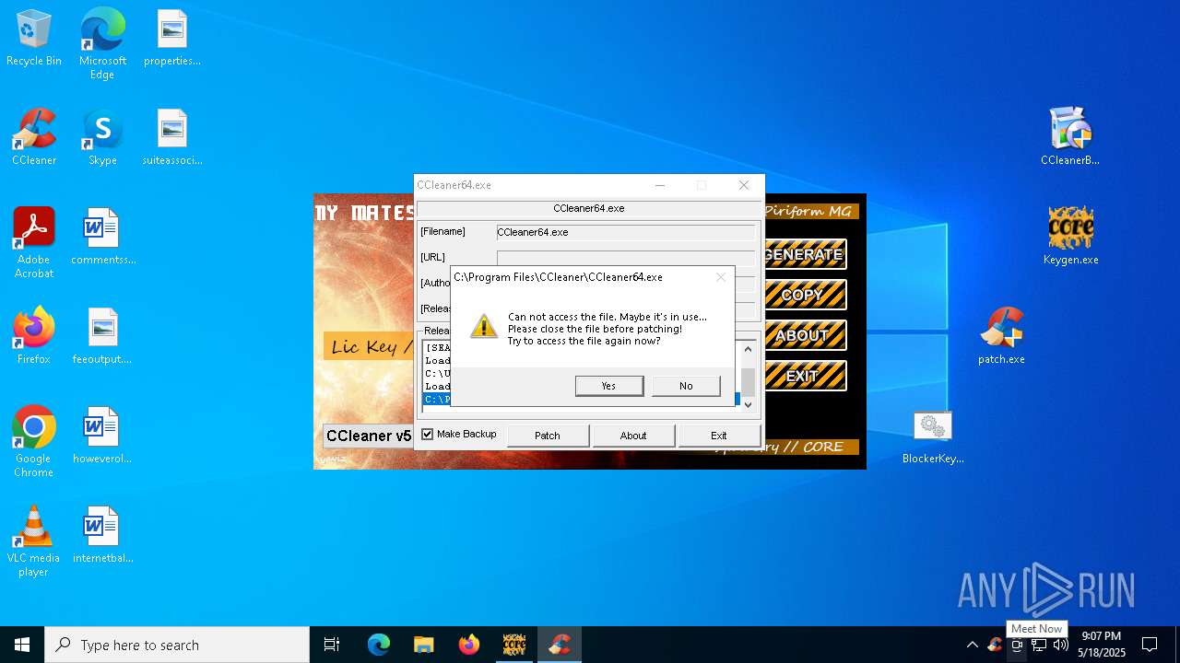The image size is (1180, 663).
Task: Click the Meet Now tray icon
Action: [x=1017, y=645]
